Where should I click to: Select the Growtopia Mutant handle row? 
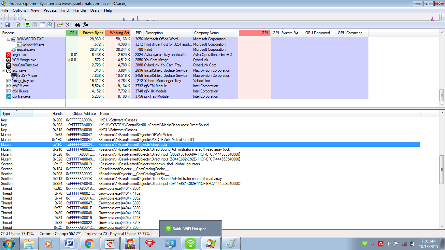coord(210,145)
